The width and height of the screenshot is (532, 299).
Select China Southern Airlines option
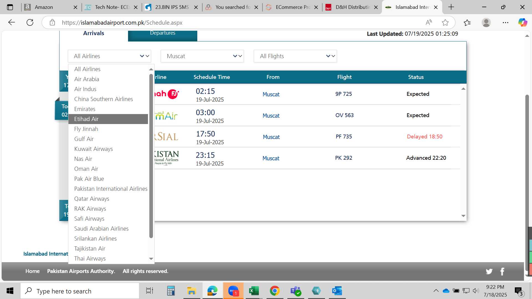click(x=108, y=99)
